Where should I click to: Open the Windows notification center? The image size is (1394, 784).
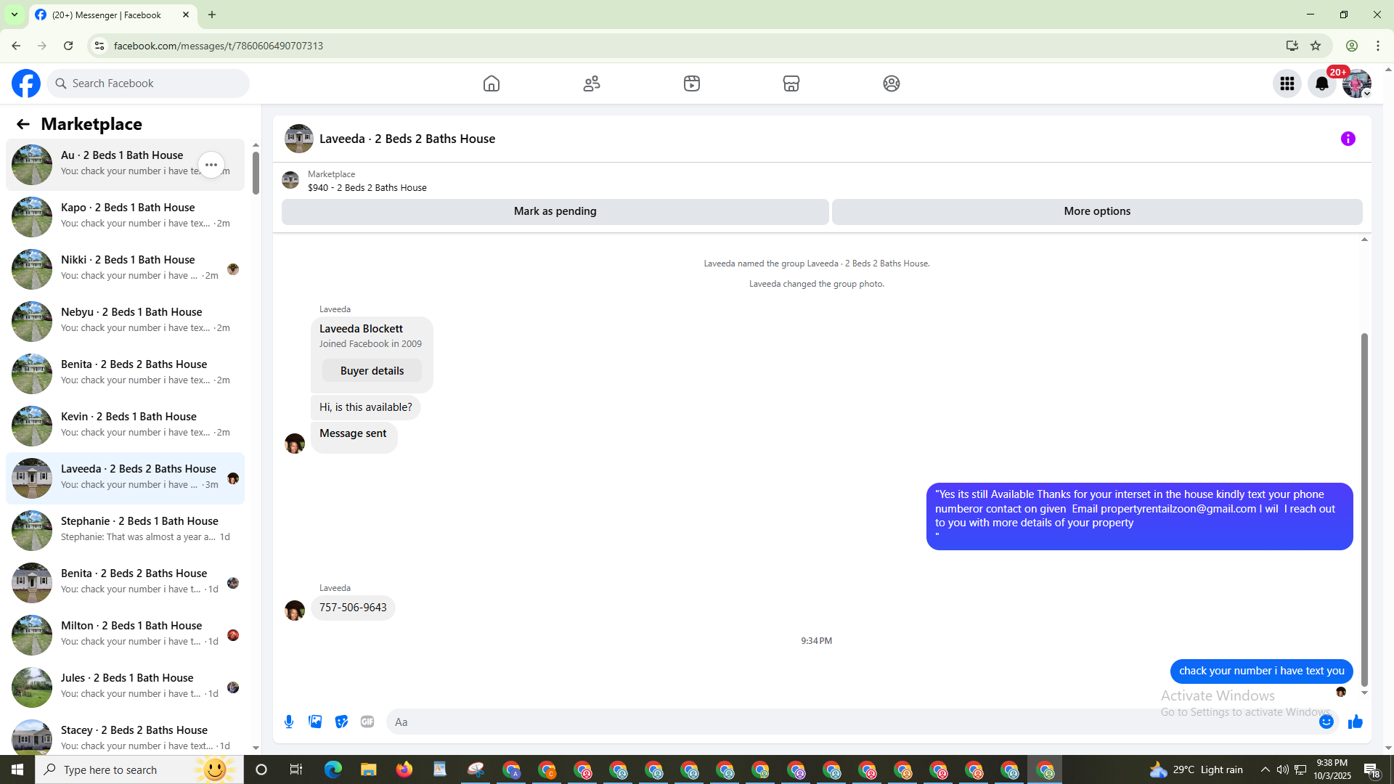(x=1371, y=769)
